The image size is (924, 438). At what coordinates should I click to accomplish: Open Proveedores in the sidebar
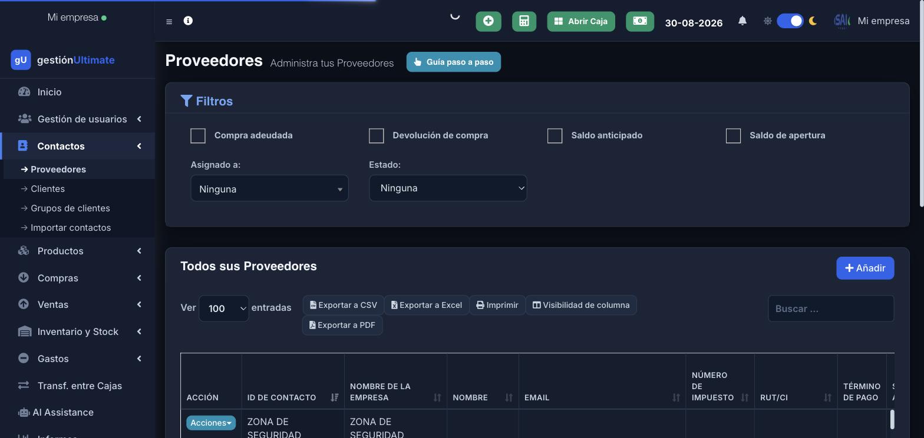79,169
